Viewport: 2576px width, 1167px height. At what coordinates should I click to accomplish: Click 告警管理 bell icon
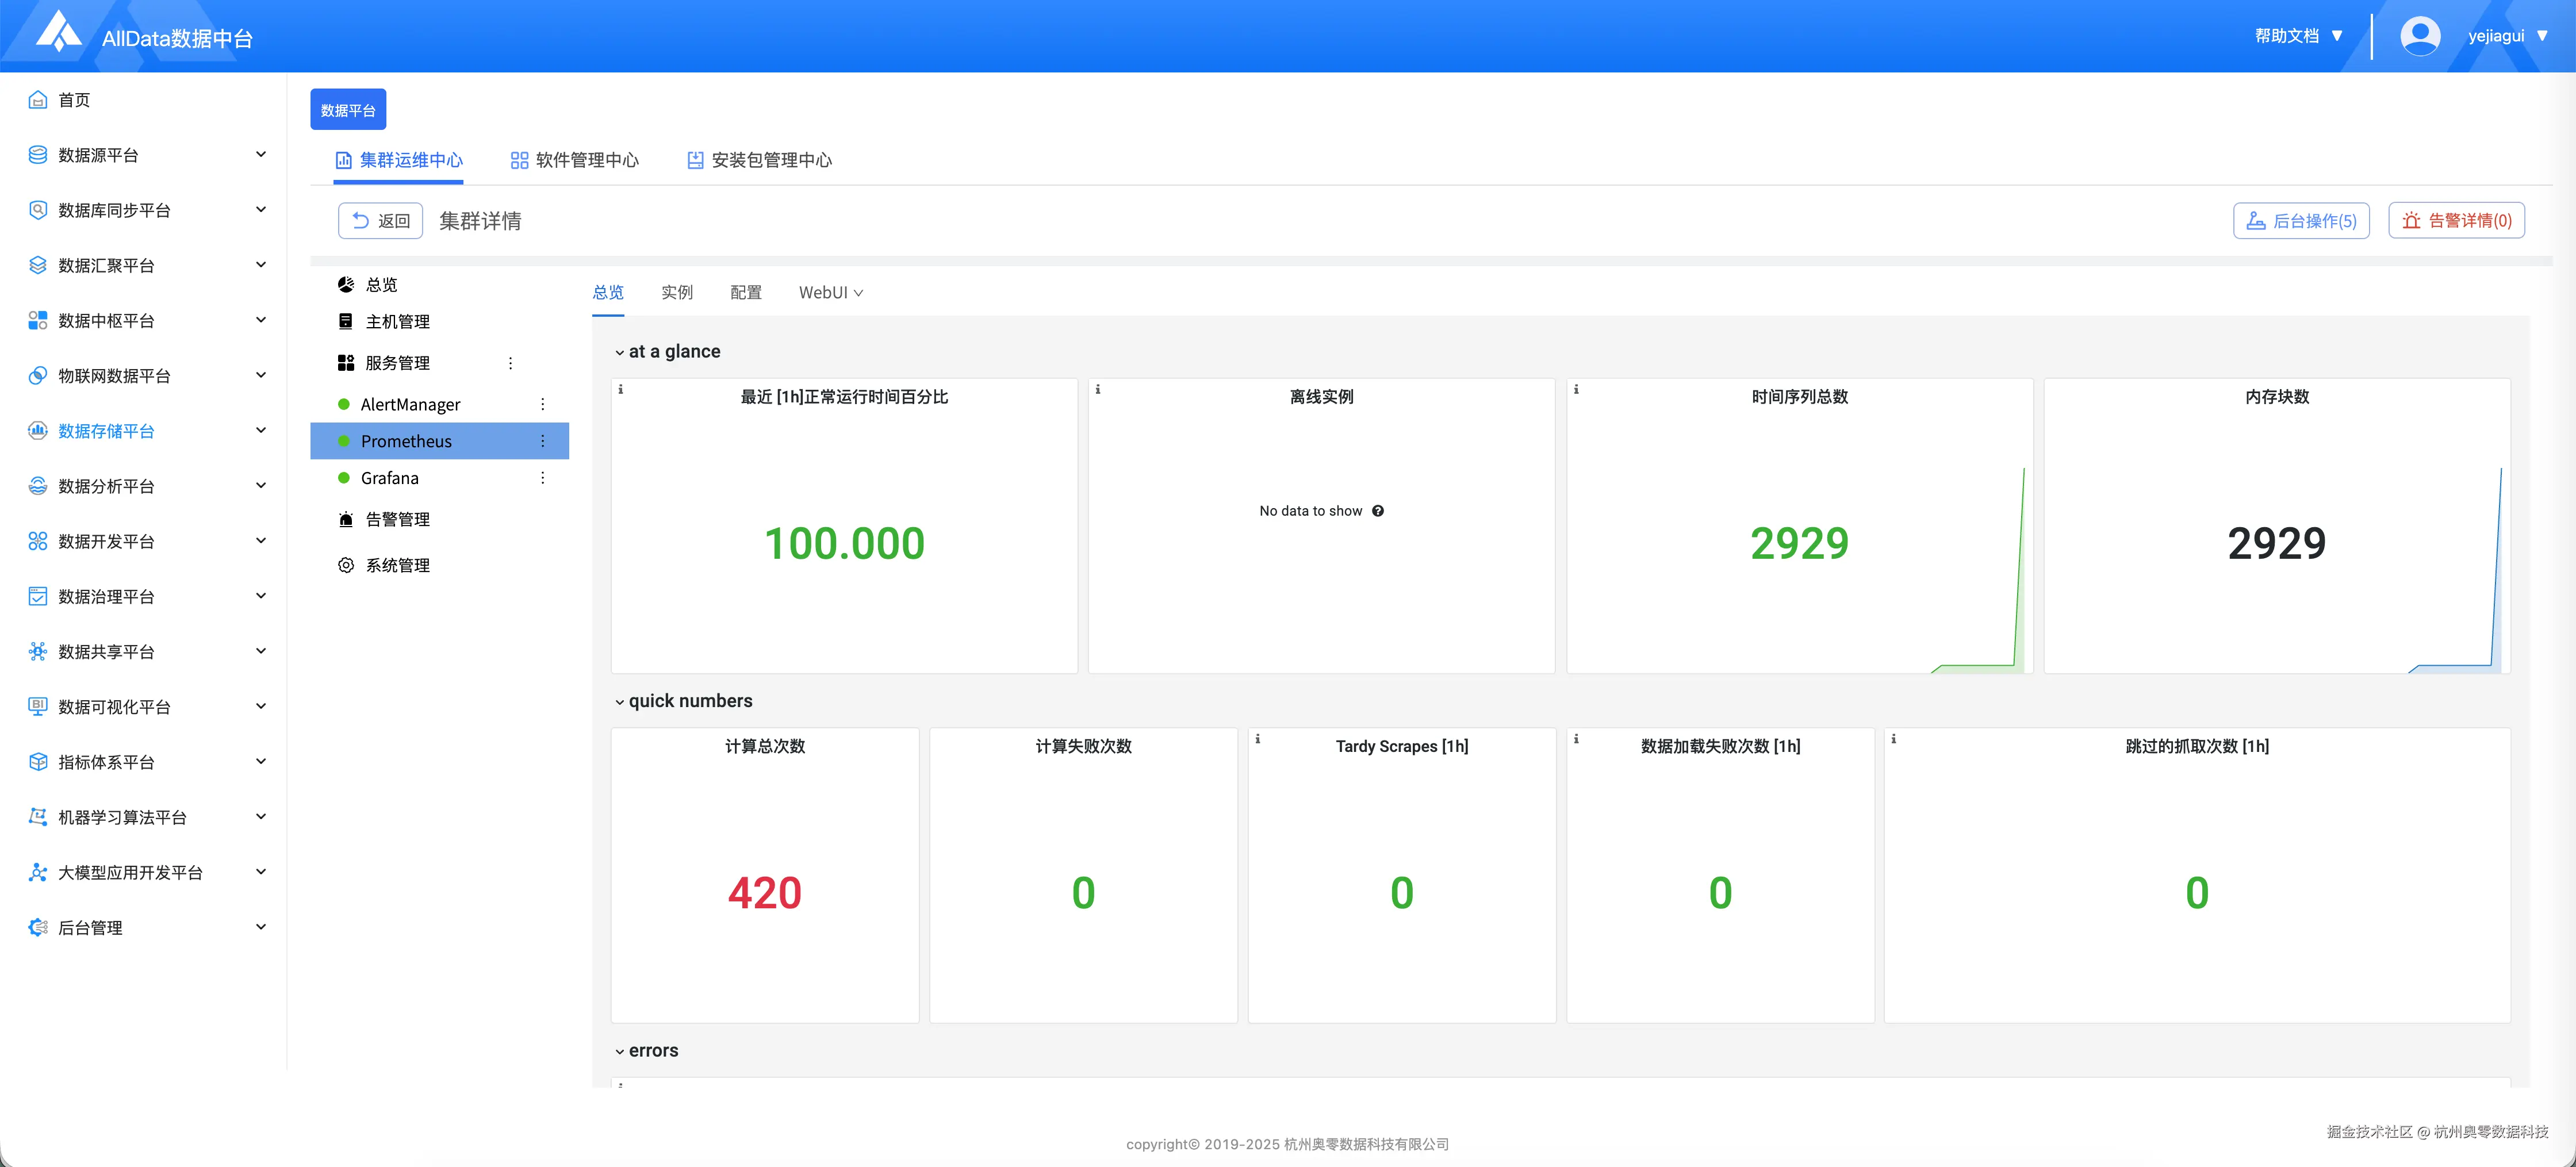pyautogui.click(x=346, y=519)
